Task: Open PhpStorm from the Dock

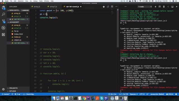Action: tap(88, 98)
